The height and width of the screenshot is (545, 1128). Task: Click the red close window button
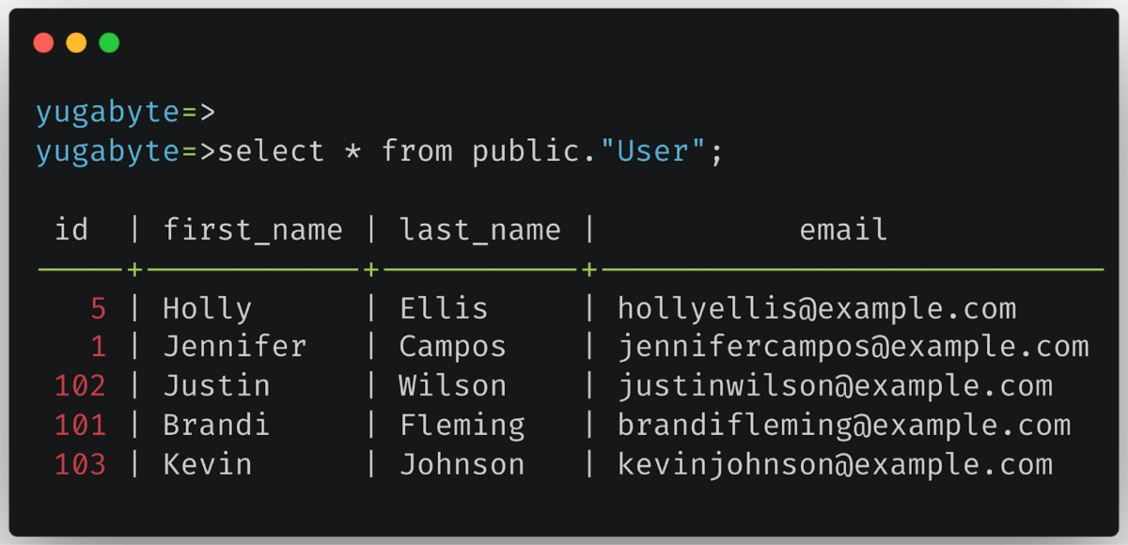(x=43, y=42)
